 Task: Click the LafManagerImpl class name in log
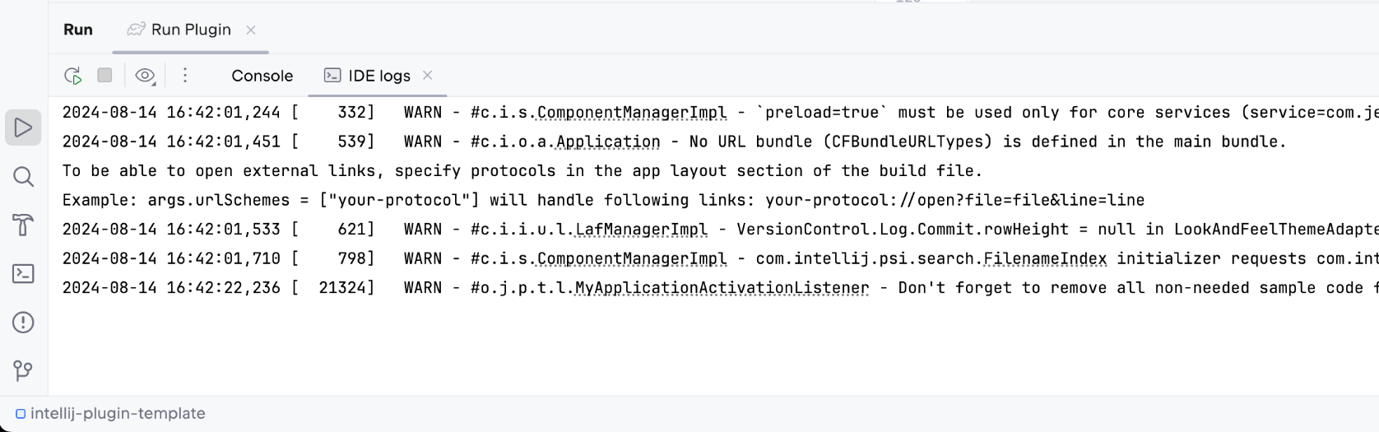point(641,230)
